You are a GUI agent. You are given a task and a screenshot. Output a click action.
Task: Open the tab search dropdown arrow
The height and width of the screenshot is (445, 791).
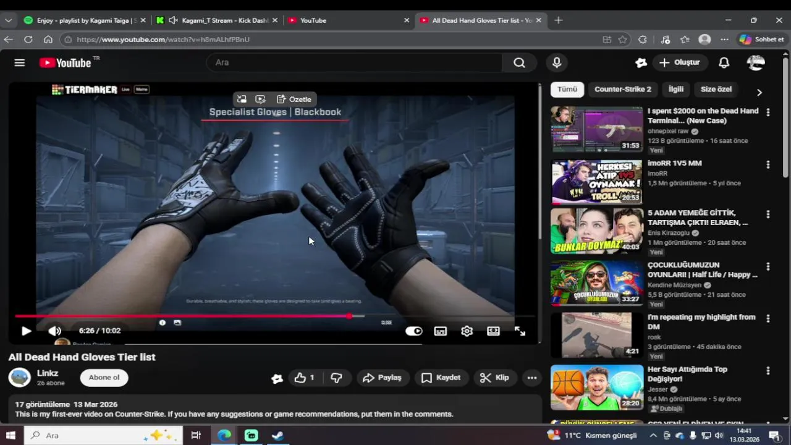(x=8, y=20)
